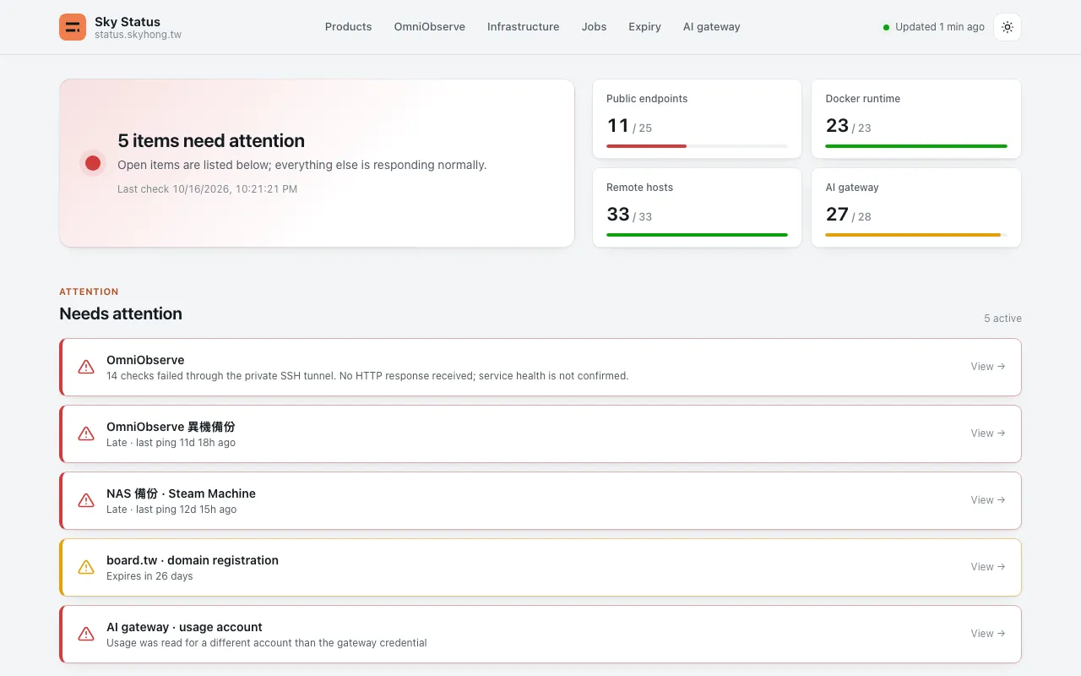Click the '5 items need attention' heading
This screenshot has width=1081, height=676.
(211, 141)
